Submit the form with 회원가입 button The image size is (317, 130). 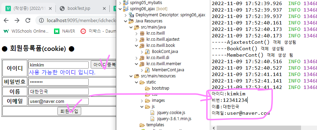coord(69,111)
